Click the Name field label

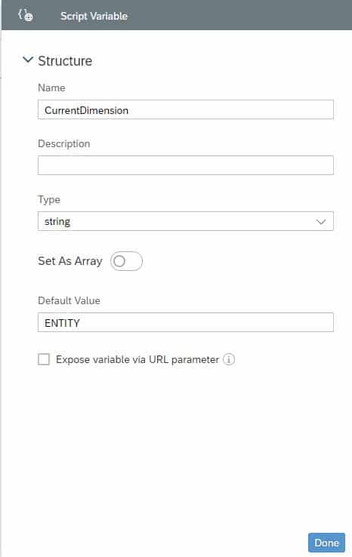pyautogui.click(x=51, y=88)
